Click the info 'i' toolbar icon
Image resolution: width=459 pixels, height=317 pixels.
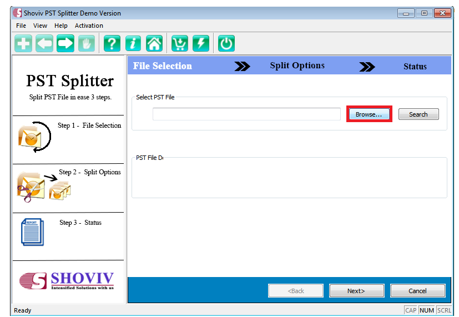(133, 44)
